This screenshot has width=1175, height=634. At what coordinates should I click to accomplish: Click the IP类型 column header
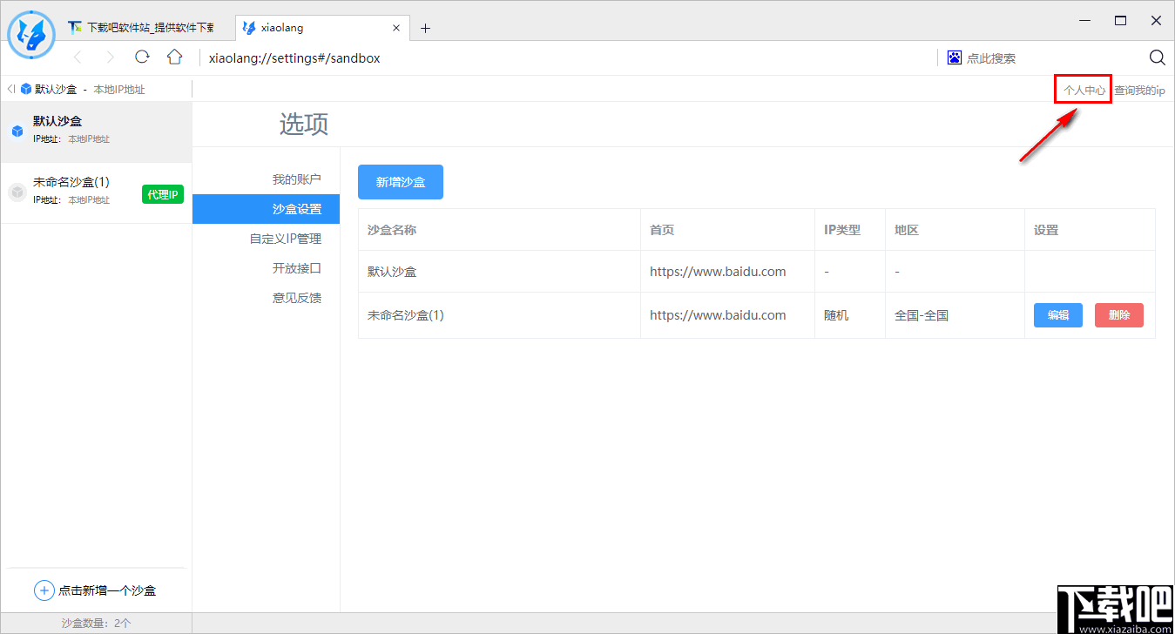pyautogui.click(x=842, y=230)
